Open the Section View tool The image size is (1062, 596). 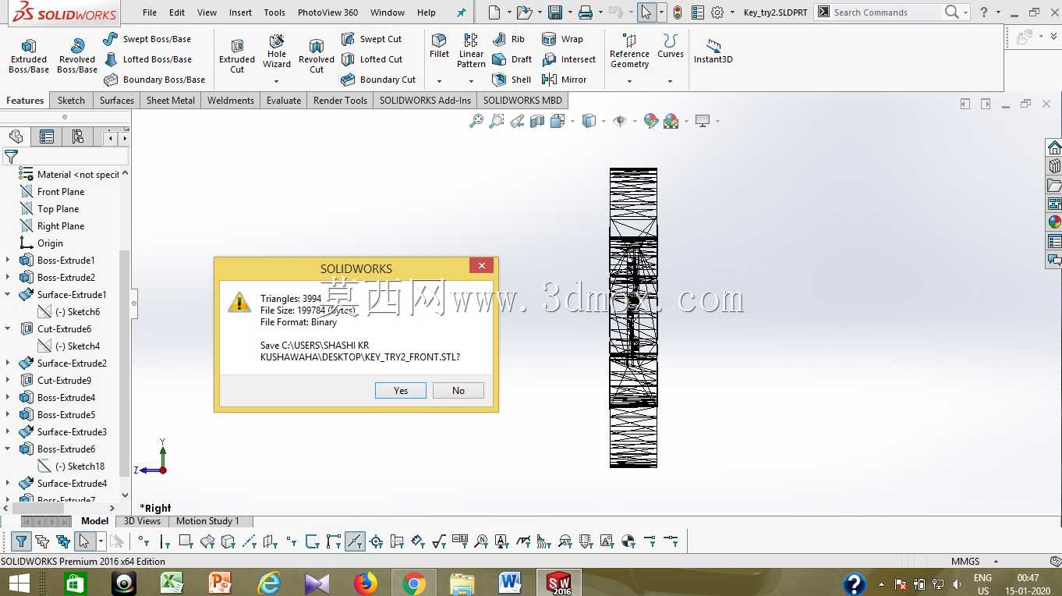click(x=537, y=121)
